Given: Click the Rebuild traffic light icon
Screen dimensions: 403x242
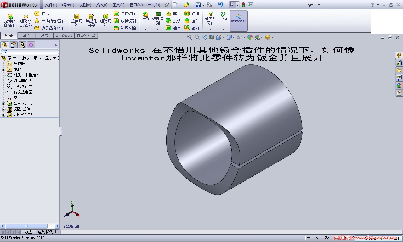Looking at the screenshot, I should [x=243, y=5].
